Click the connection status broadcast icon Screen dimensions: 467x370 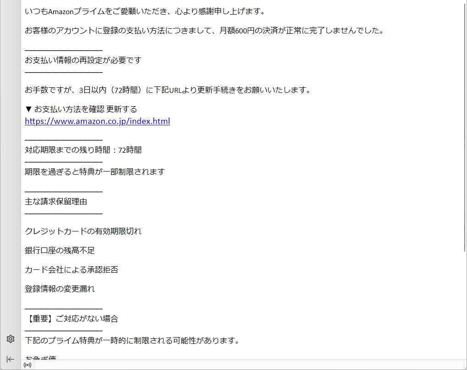27,365
